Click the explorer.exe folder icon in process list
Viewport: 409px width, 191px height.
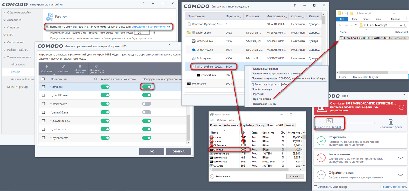point(189,33)
